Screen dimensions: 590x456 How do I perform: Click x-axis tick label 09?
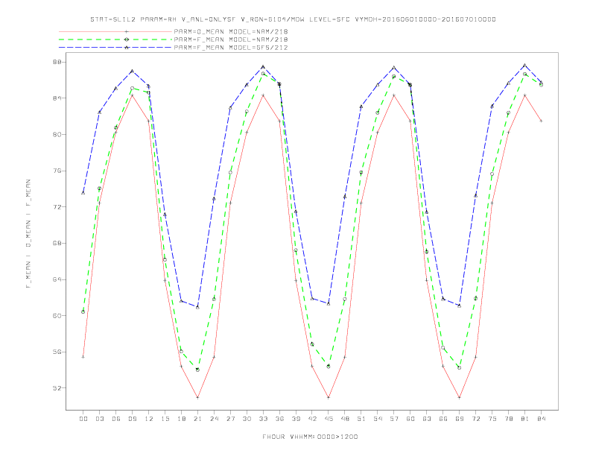tap(132, 419)
